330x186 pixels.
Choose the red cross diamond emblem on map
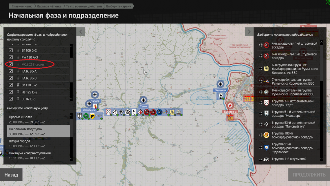(140, 112)
